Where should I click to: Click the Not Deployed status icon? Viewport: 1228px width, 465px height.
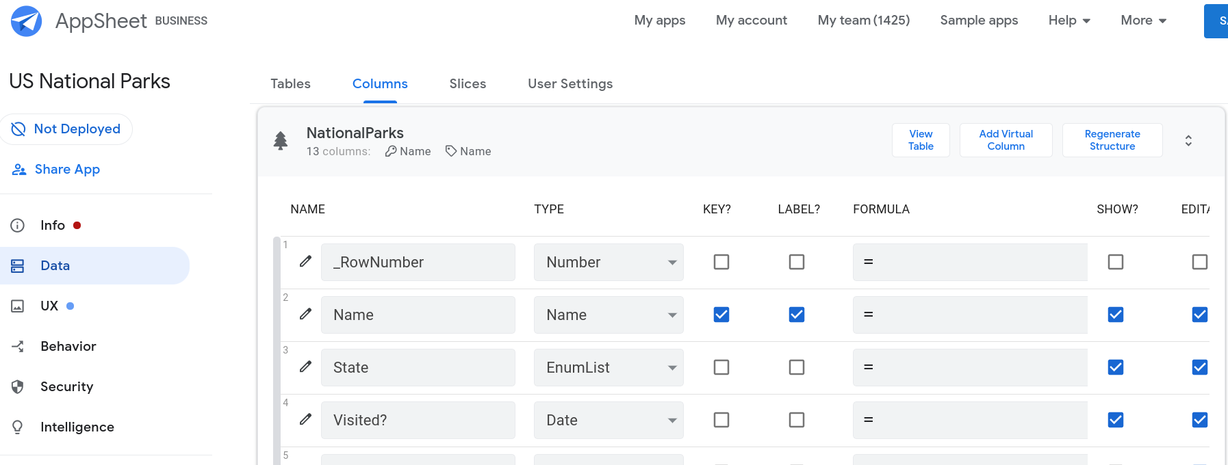coord(18,129)
